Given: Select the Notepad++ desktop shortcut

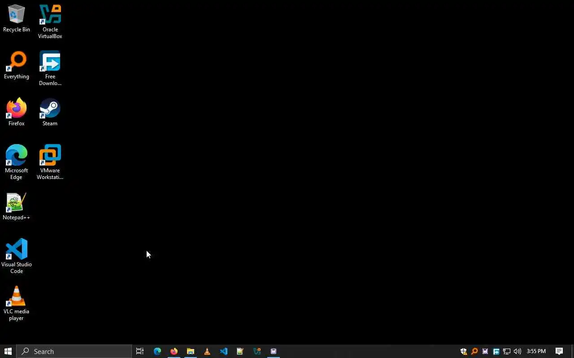Looking at the screenshot, I should click(x=17, y=207).
